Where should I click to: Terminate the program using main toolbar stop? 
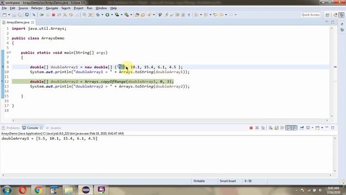(54, 15)
